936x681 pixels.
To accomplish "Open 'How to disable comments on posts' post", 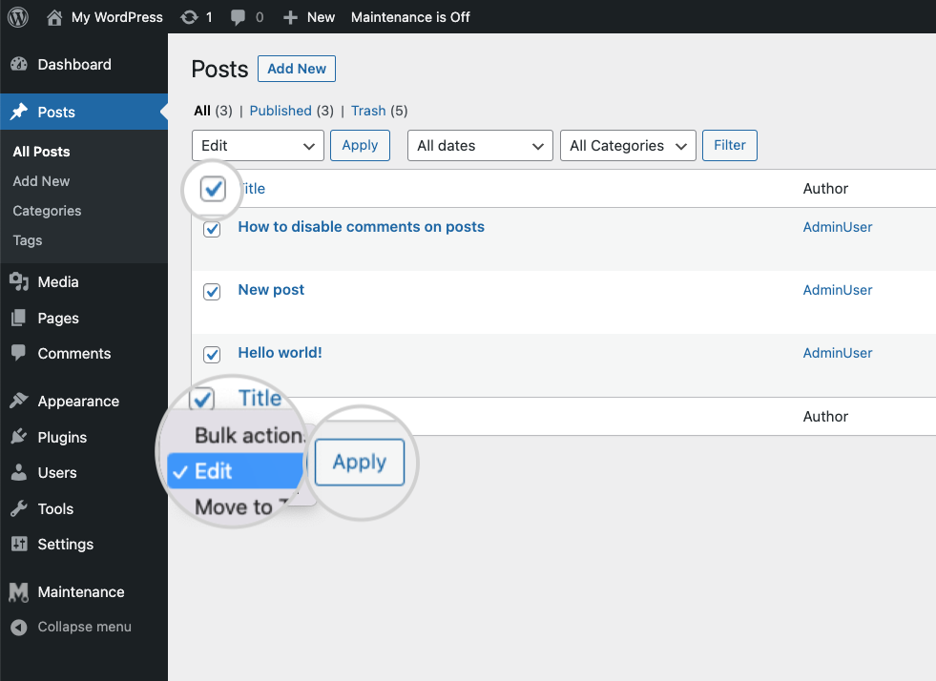I will 362,227.
